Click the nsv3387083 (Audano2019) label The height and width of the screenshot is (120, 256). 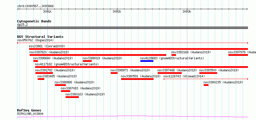point(81,88)
